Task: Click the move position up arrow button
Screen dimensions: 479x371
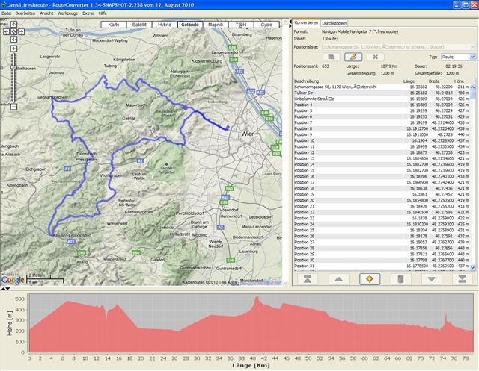Action: pyautogui.click(x=338, y=278)
